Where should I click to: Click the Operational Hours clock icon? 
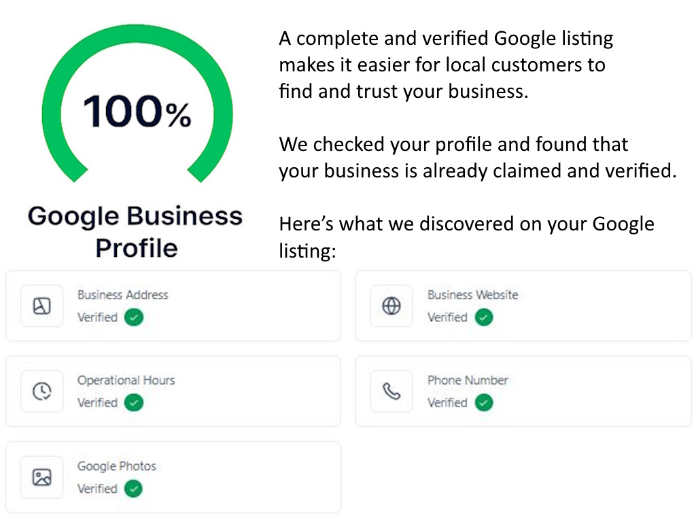coord(42,391)
